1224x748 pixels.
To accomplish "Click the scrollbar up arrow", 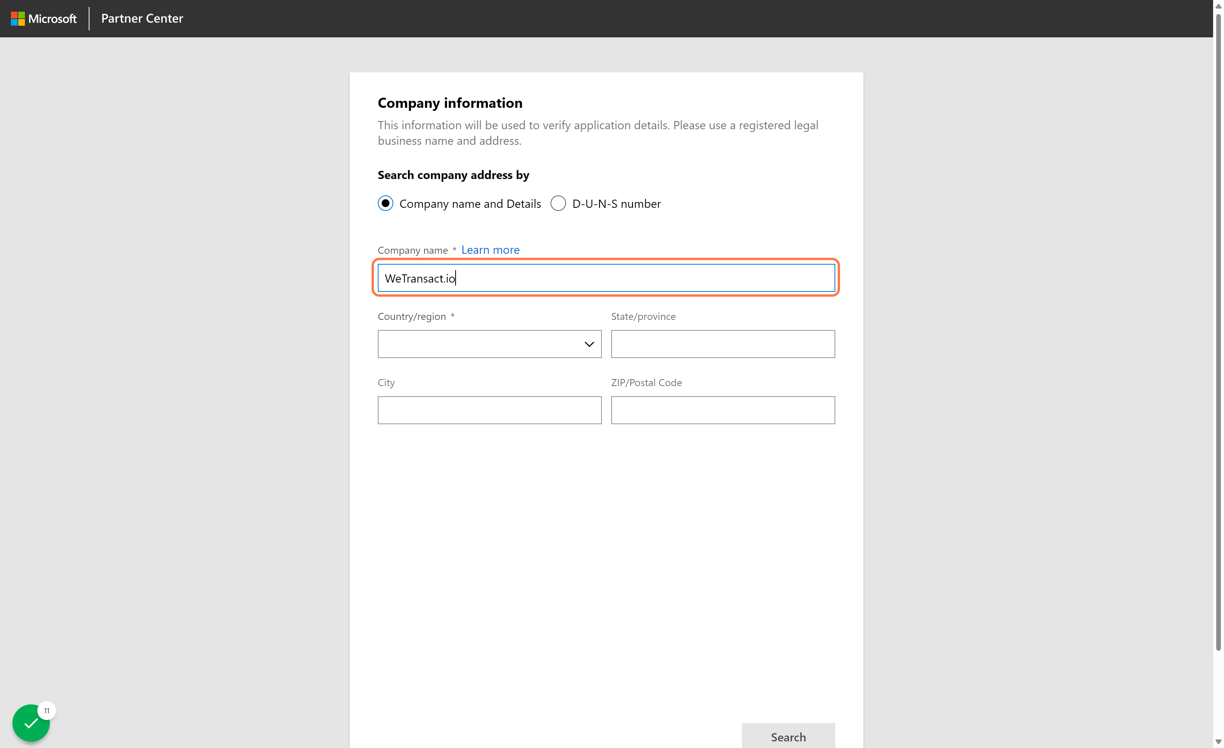I will tap(1218, 6).
